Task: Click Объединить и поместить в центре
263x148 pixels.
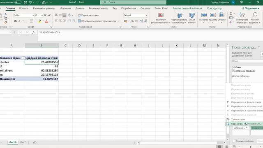Action: [x=97, y=21]
